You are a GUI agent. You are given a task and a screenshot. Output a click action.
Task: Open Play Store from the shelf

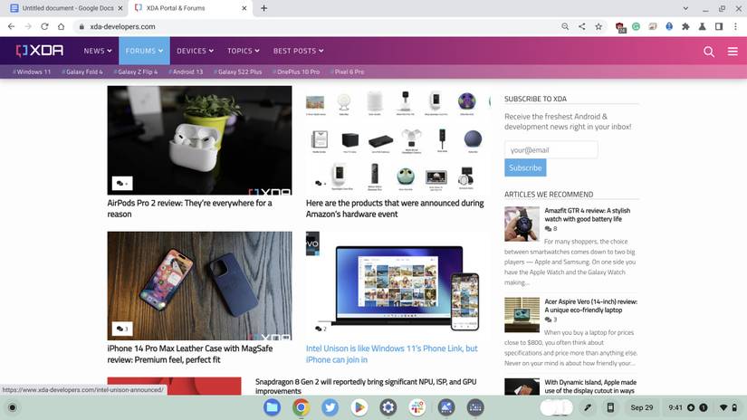[359, 407]
